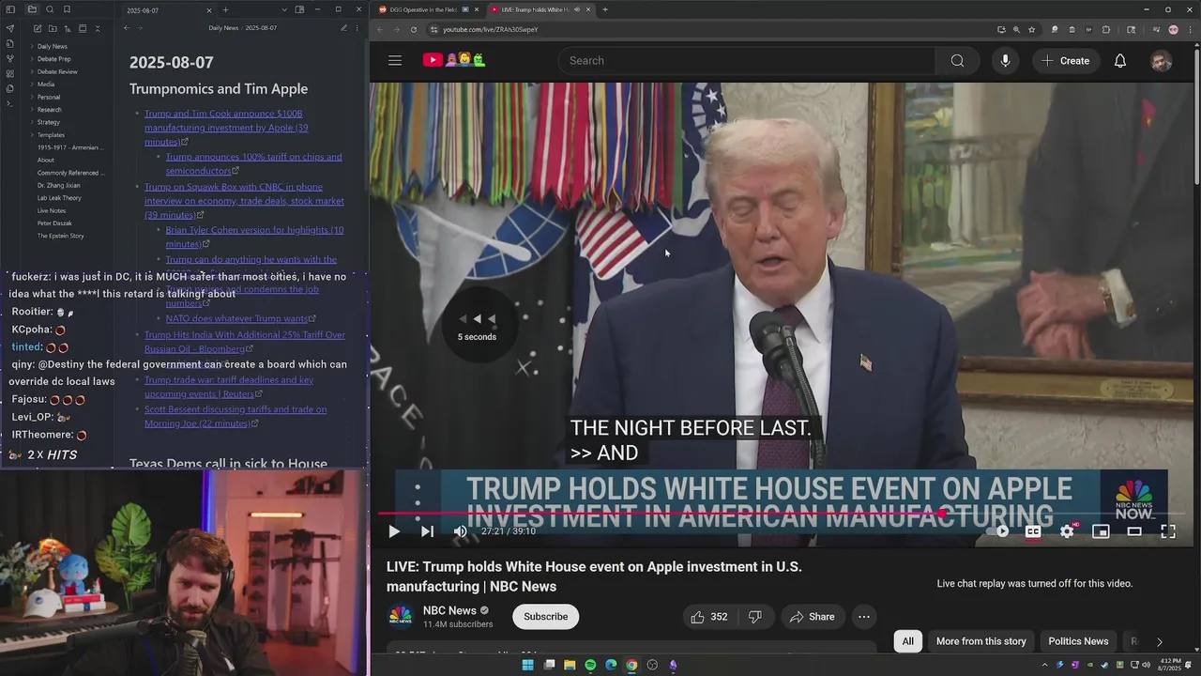Toggle YouTube autoplay switch

(x=998, y=531)
